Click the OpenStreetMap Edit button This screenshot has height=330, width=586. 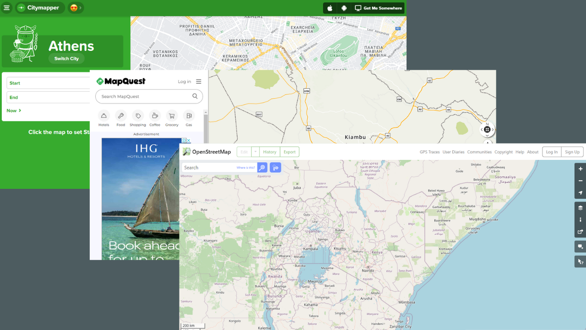[x=244, y=152]
